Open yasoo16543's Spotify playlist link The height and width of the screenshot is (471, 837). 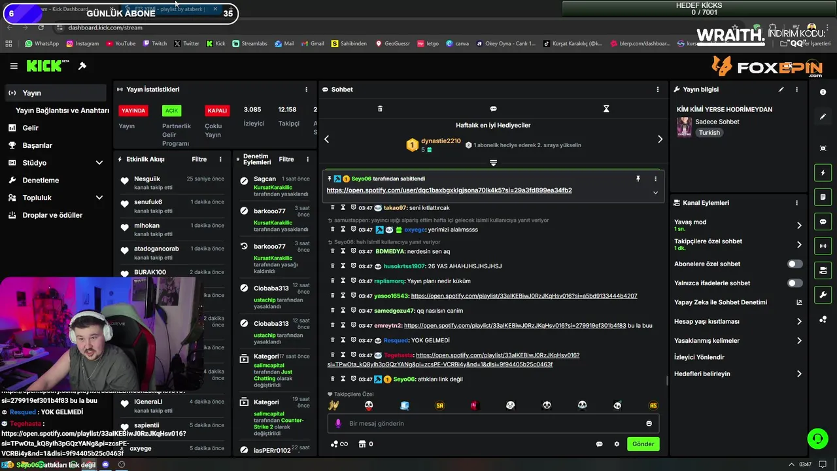pos(524,296)
